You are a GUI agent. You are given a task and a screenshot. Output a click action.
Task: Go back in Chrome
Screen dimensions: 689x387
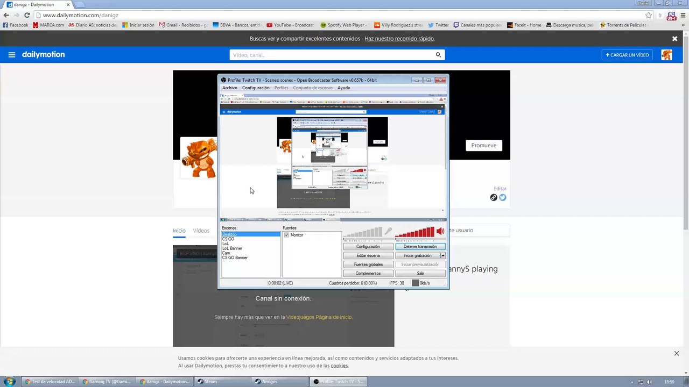point(6,15)
